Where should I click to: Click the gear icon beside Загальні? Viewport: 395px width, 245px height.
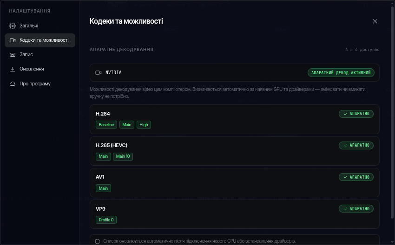13,26
